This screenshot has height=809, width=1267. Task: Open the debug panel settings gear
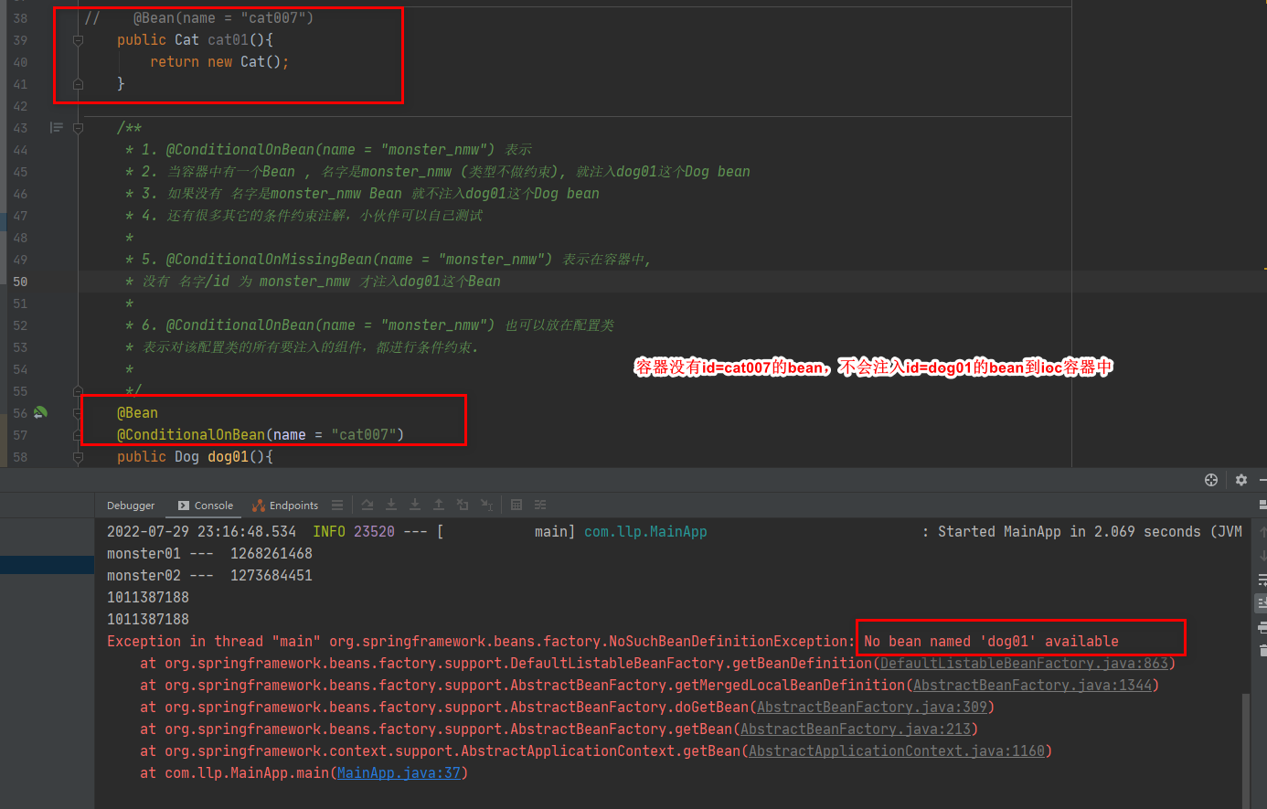[x=1241, y=480]
